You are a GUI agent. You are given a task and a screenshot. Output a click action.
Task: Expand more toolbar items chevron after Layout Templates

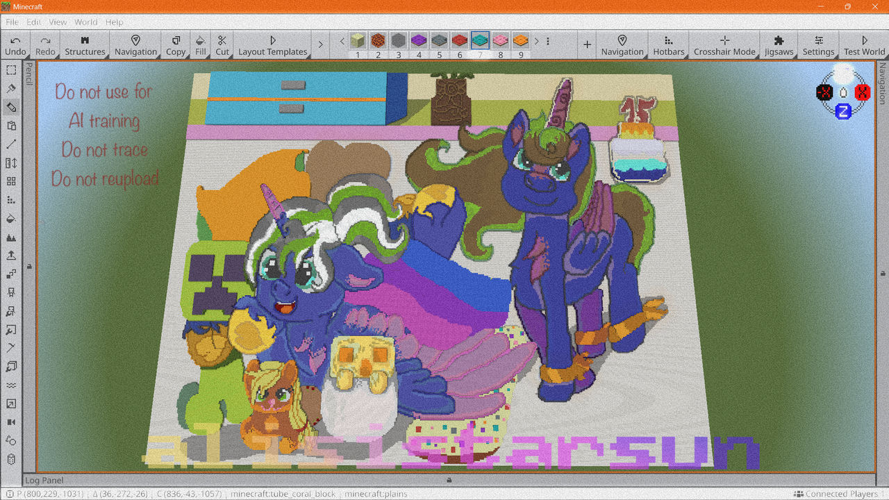[x=320, y=44]
